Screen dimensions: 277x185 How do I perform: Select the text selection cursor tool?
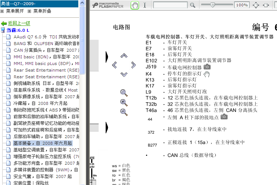coord(145,5)
